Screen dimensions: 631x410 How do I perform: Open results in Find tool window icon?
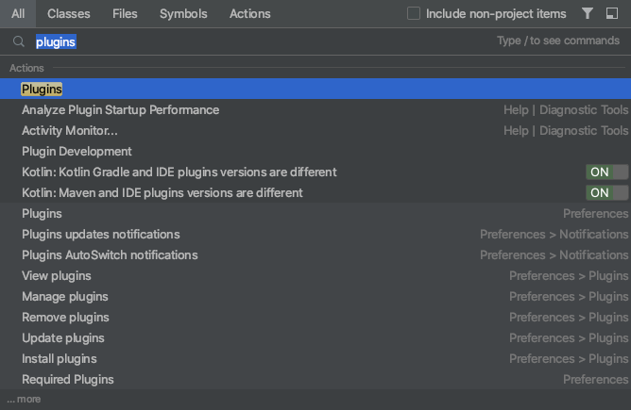[612, 14]
